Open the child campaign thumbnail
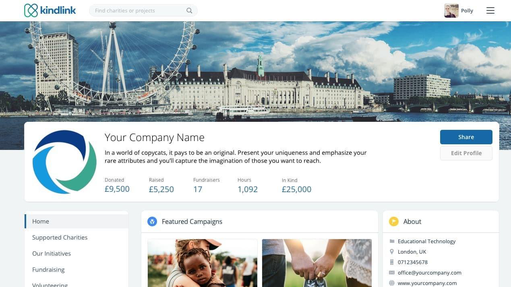511x287 pixels. click(x=203, y=263)
